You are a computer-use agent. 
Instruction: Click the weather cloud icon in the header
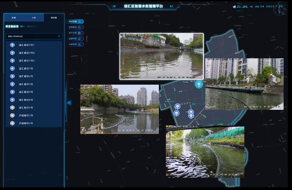click(x=234, y=7)
